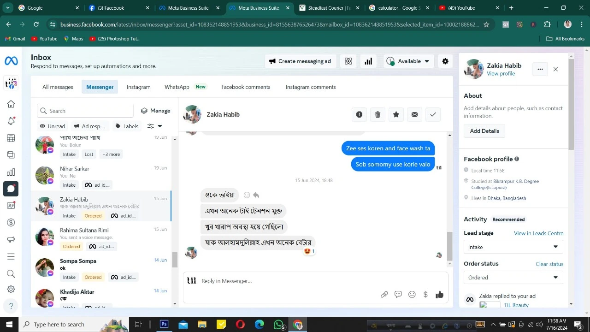Mark conversation as unread using envelope icon

pos(414,114)
